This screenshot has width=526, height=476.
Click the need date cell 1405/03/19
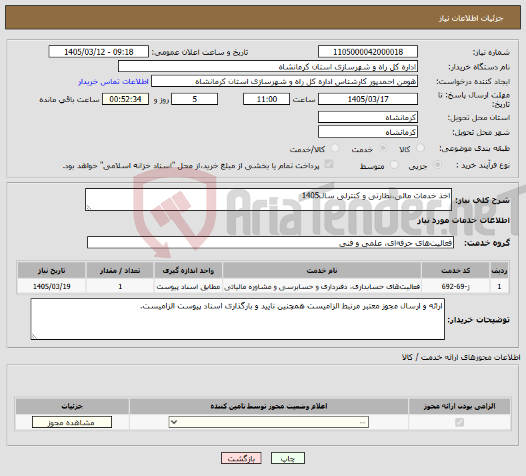click(51, 286)
